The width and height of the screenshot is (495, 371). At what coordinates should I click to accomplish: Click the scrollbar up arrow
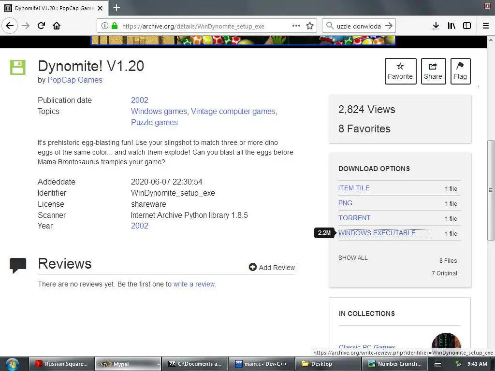pyautogui.click(x=491, y=40)
